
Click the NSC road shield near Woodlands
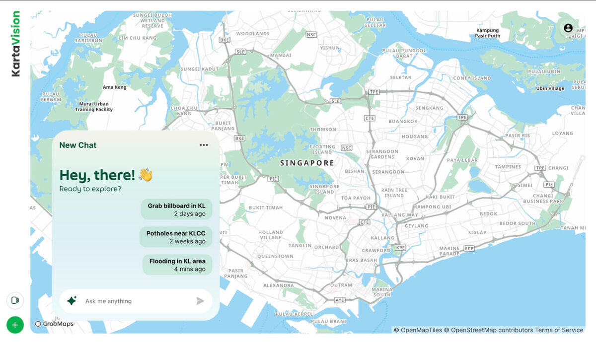tap(311, 34)
